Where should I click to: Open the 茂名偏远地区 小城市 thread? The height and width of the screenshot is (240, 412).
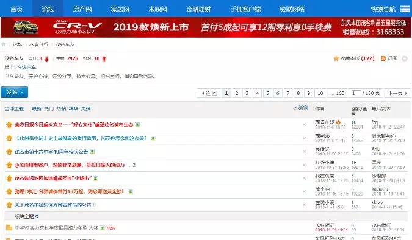[53, 178]
